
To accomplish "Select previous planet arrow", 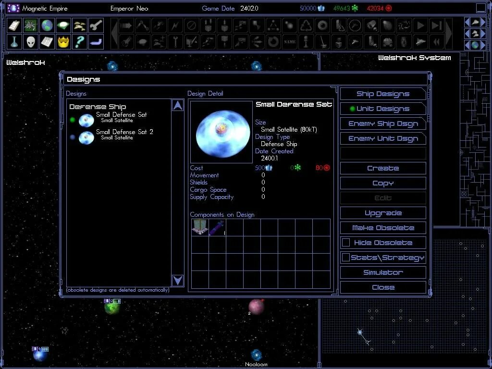I will tap(467, 45).
